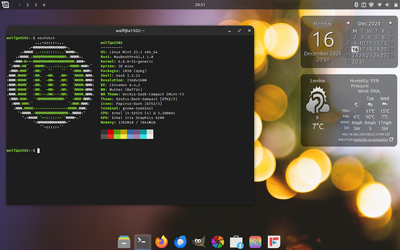The width and height of the screenshot is (400, 250).
Task: Click the CPU: Intel i5-5257U line
Action: click(138, 113)
